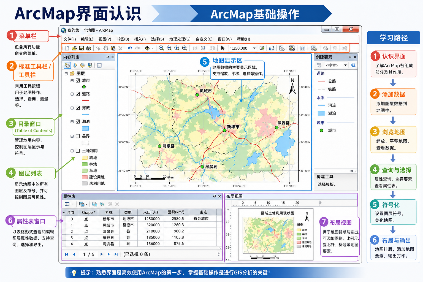Select the Pan hand tool
This screenshot has width=423, height=282.
point(105,48)
